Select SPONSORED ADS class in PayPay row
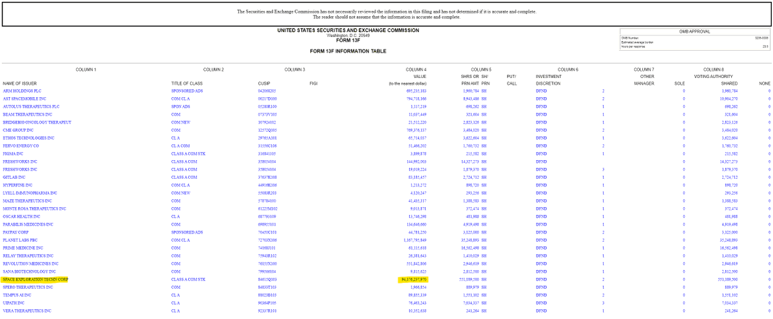 (187, 232)
